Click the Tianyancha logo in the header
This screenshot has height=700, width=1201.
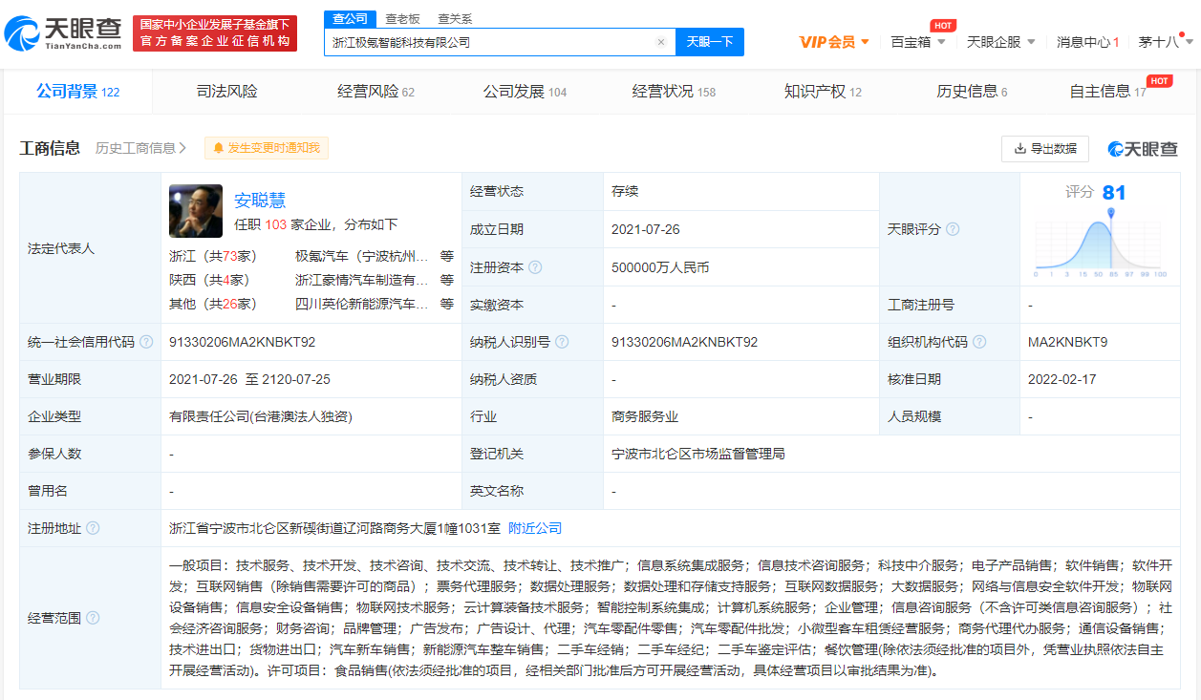click(63, 33)
